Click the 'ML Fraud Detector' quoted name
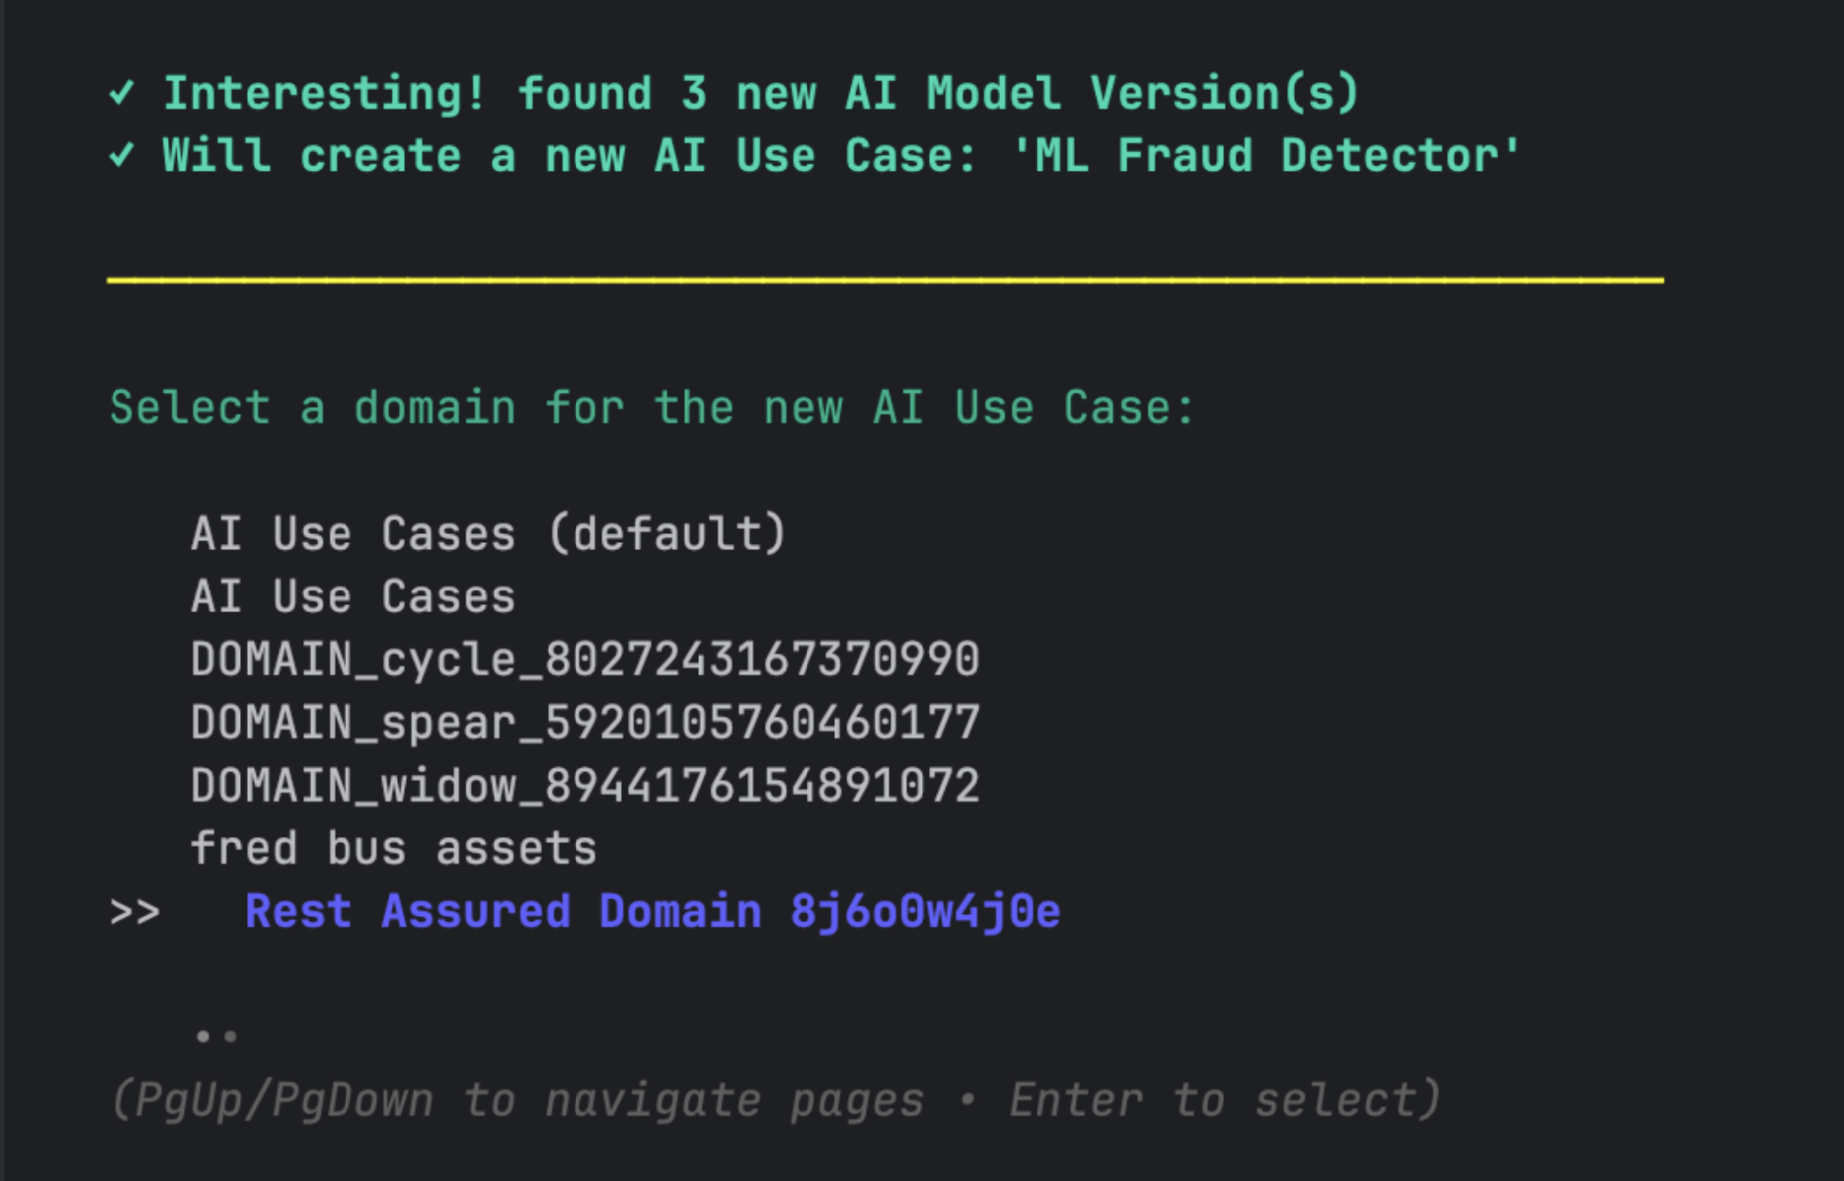Image resolution: width=1844 pixels, height=1181 pixels. [x=1266, y=156]
